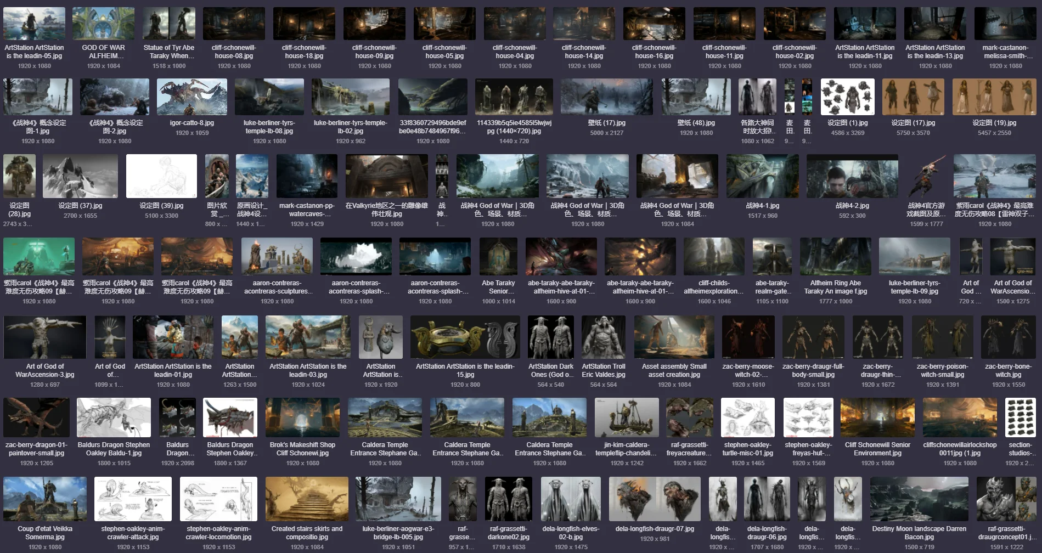The height and width of the screenshot is (553, 1042).
Task: Open the GOD OF WAR ALFHEIM thumbnail
Action: click(x=103, y=23)
